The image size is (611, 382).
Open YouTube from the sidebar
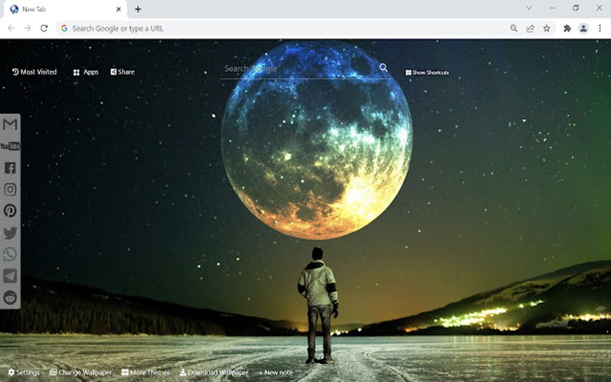pos(9,146)
